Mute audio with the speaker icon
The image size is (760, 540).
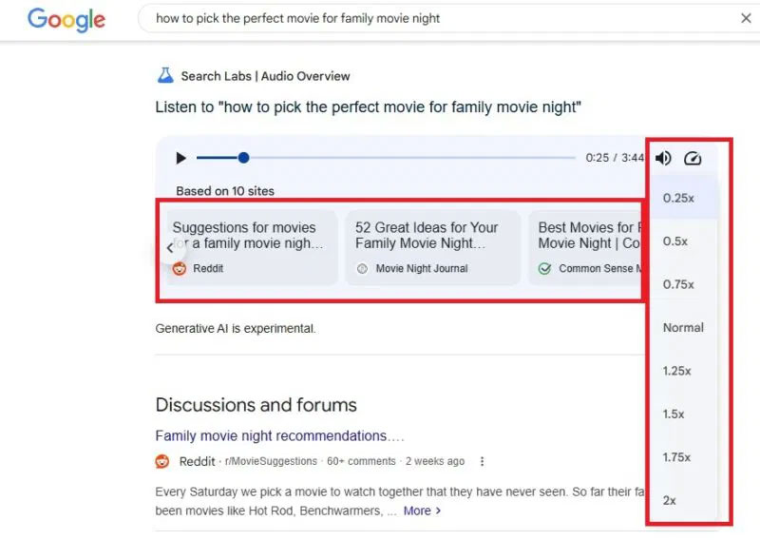tap(663, 158)
